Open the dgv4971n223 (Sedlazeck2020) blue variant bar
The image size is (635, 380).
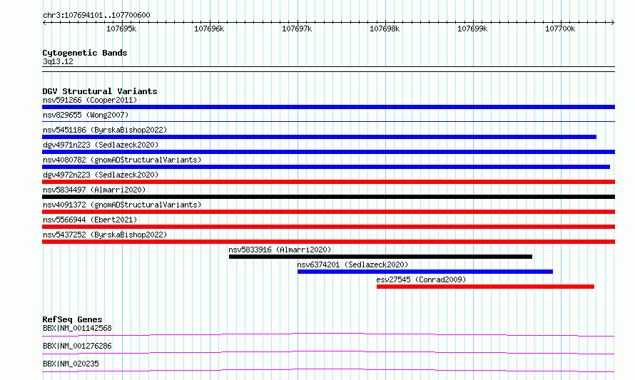pos(328,152)
